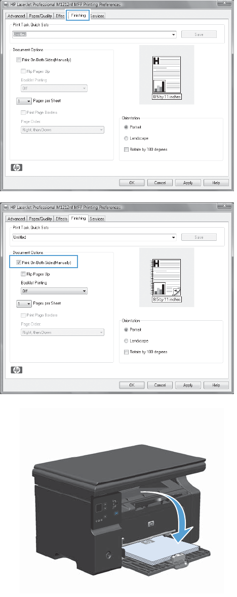
Task: Click page preview thumbnail in upper dialog
Action: (x=167, y=75)
